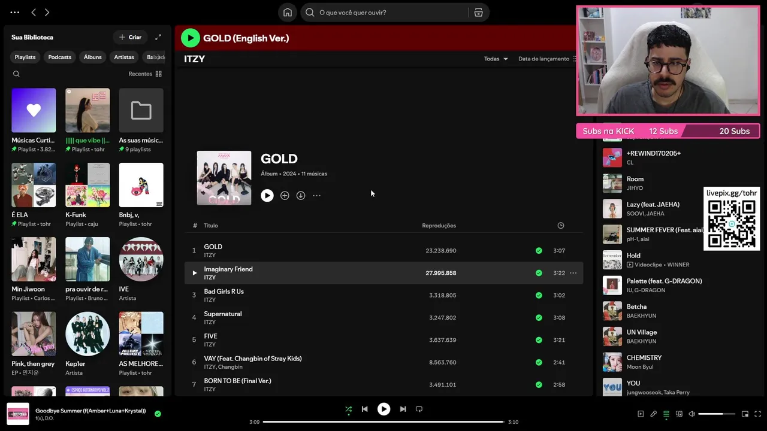Select FIVE track title
767x431 pixels.
point(210,336)
